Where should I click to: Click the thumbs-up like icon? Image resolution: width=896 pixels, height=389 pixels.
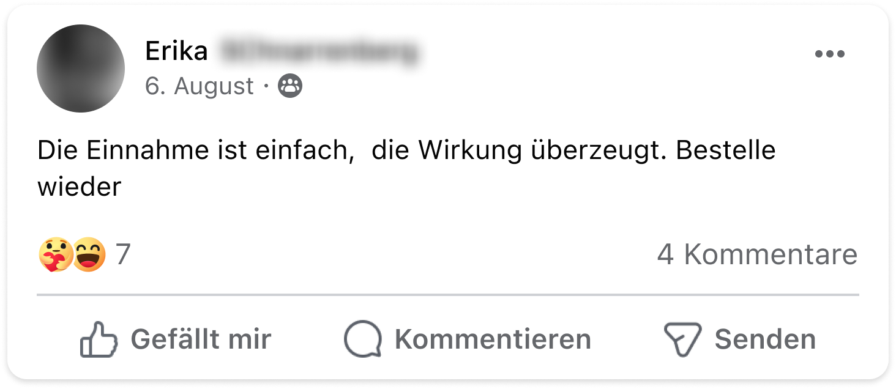(x=99, y=339)
